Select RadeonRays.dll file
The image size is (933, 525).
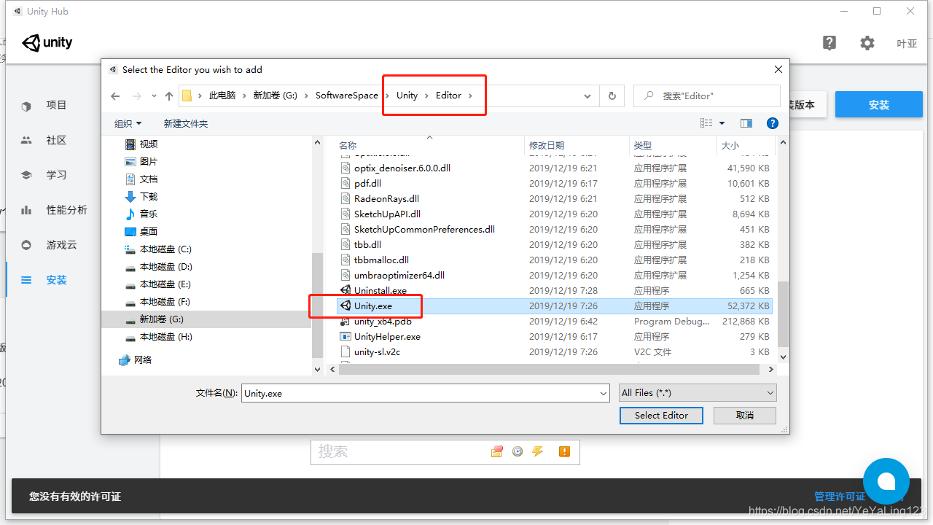(x=386, y=198)
